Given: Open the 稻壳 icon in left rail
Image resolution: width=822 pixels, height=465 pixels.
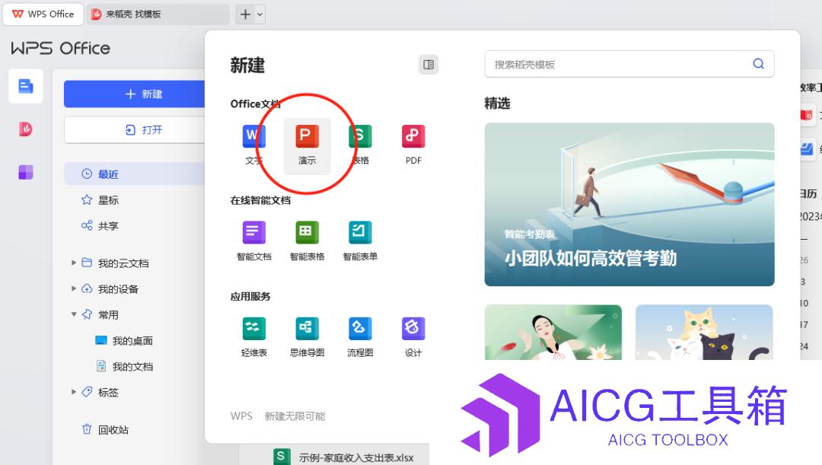Looking at the screenshot, I should click(26, 129).
